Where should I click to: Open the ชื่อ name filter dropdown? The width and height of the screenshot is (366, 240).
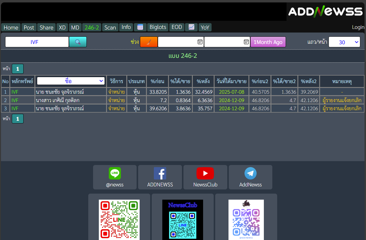71,81
